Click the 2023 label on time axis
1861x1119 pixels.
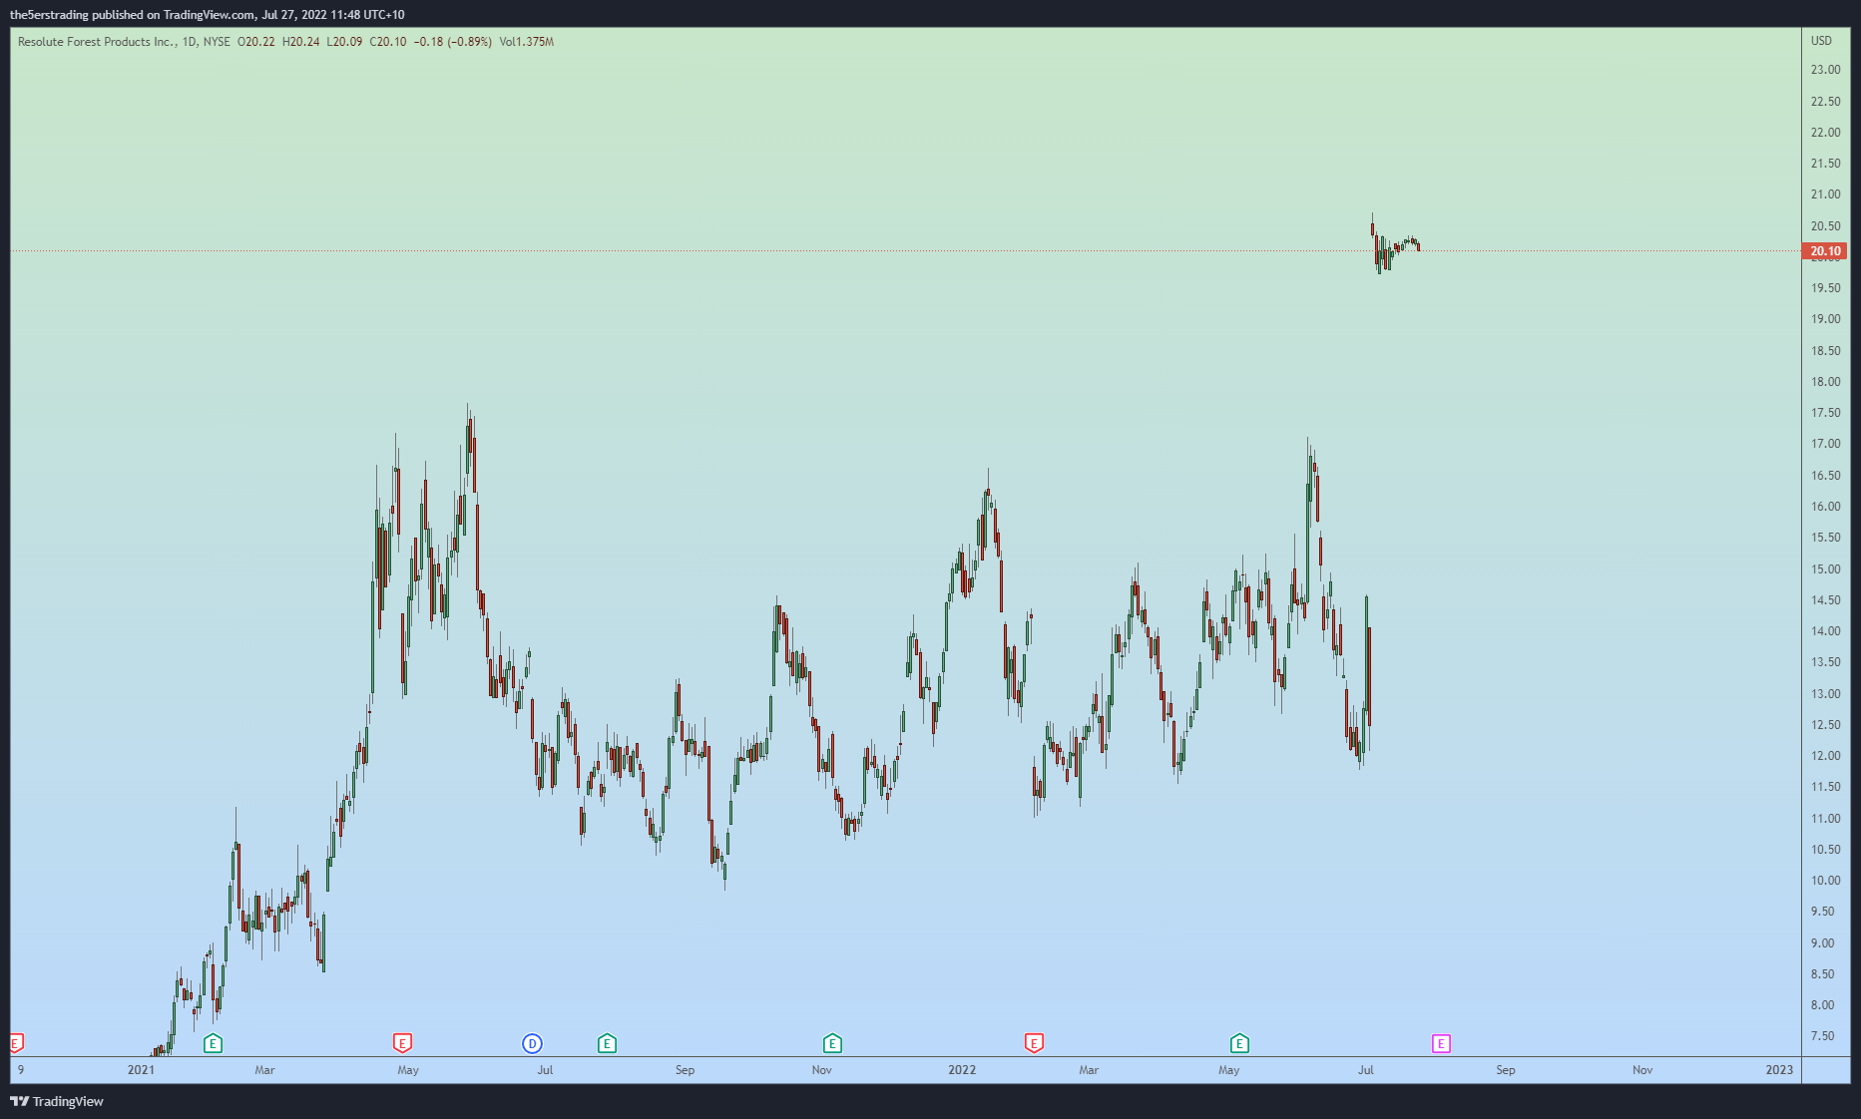click(x=1779, y=1070)
